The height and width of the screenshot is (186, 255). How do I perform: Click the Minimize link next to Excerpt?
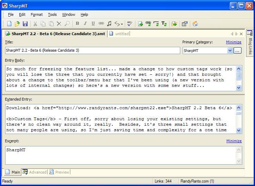[234, 141]
